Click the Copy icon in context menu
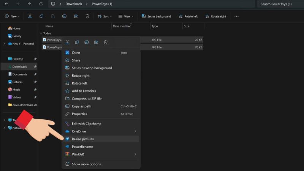The image size is (304, 171). [x=77, y=42]
